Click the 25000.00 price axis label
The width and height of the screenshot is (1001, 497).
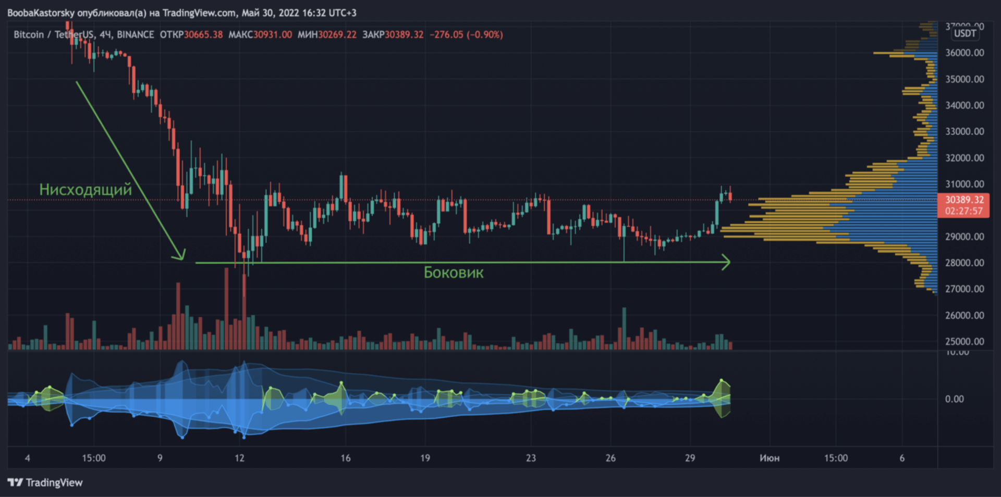pyautogui.click(x=965, y=342)
